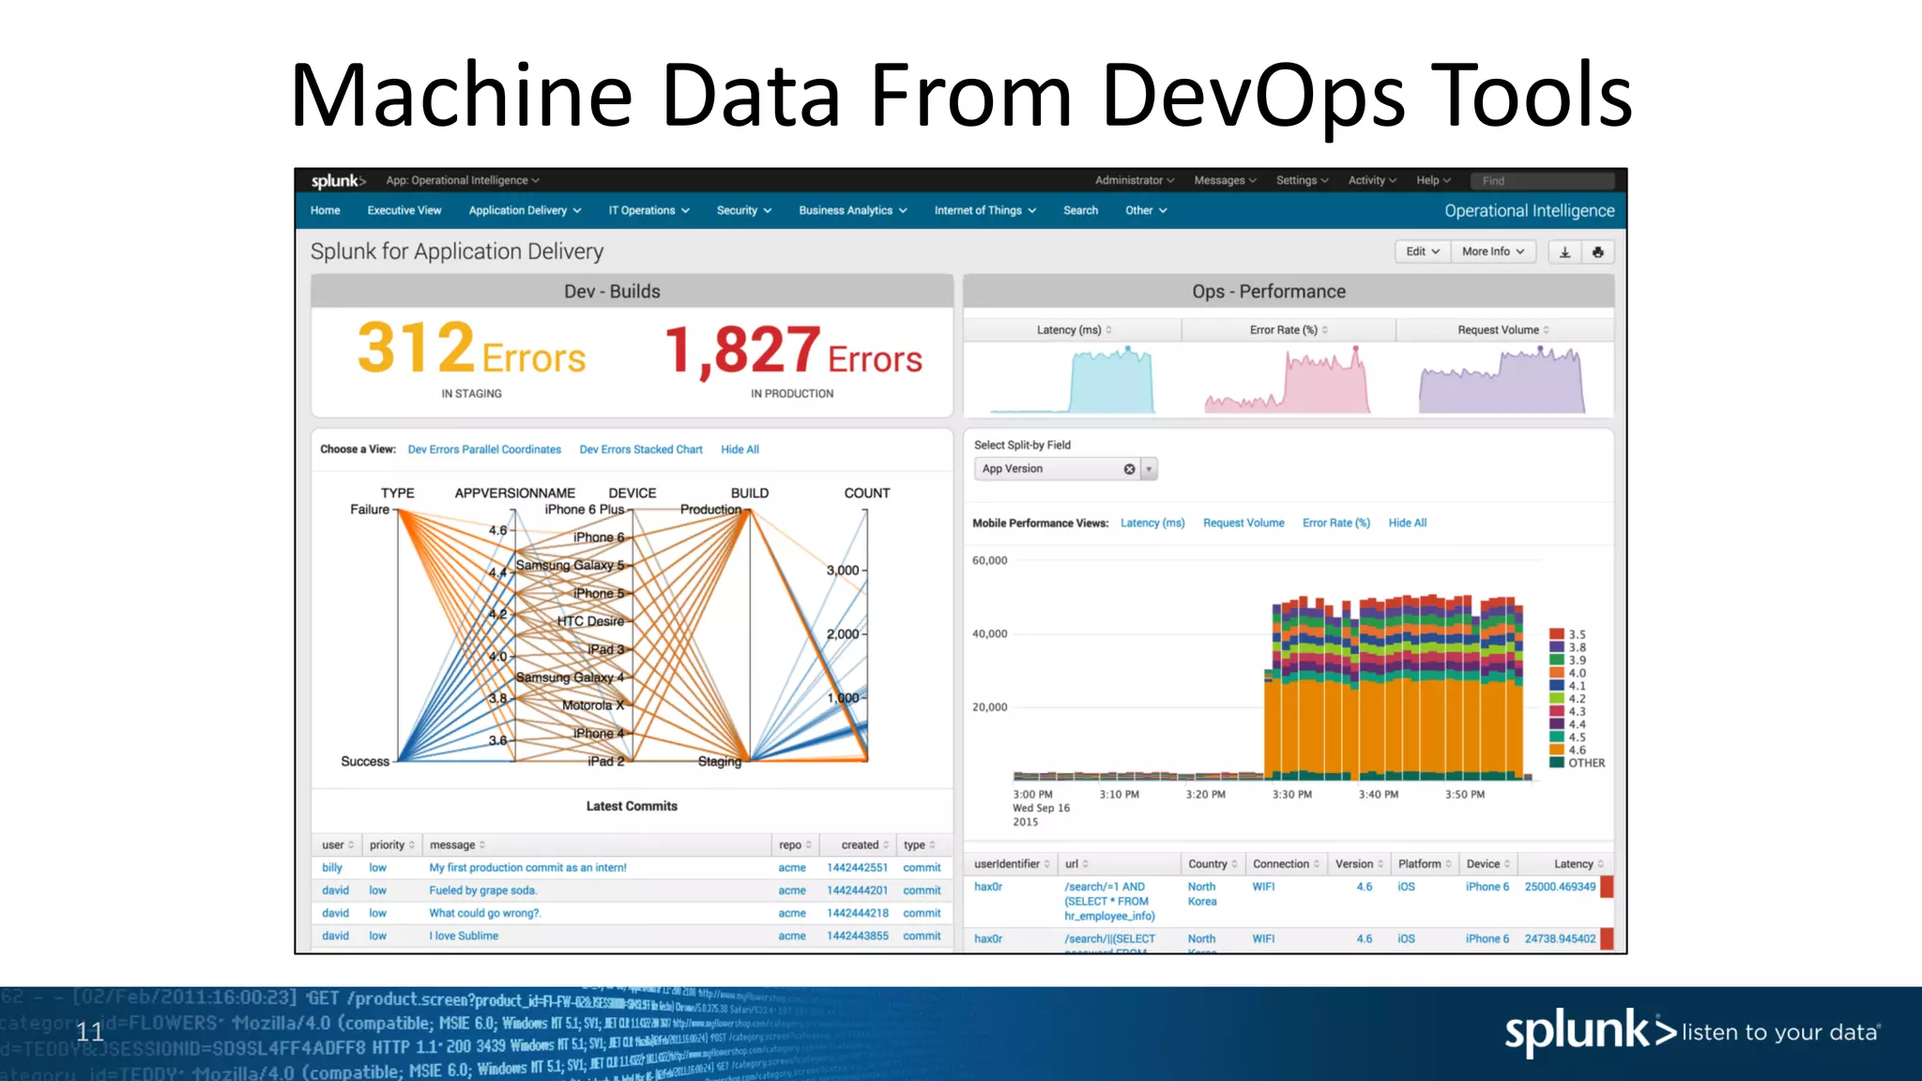The image size is (1922, 1081).
Task: Click the 3.5 legend swatch
Action: click(1556, 634)
